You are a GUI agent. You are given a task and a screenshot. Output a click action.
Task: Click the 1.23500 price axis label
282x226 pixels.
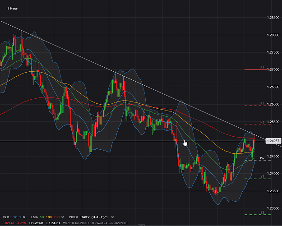[x=273, y=191]
